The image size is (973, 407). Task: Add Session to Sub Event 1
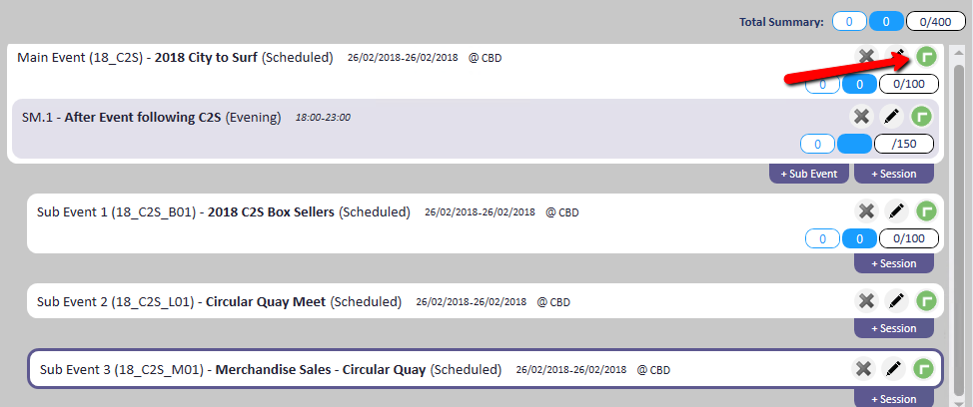[893, 263]
